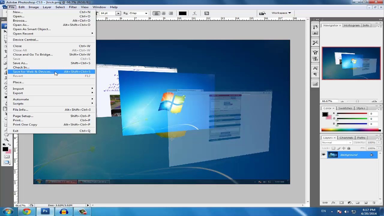Open the Windows Start button

pyautogui.click(x=8, y=211)
